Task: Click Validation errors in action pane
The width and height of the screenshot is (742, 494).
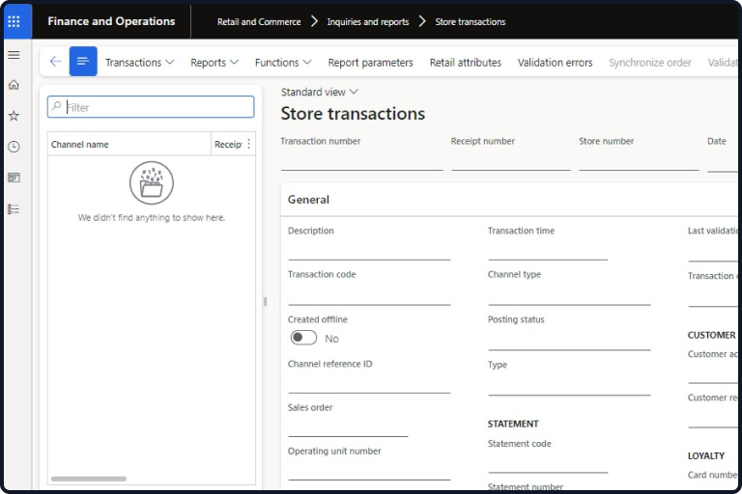Action: click(556, 63)
